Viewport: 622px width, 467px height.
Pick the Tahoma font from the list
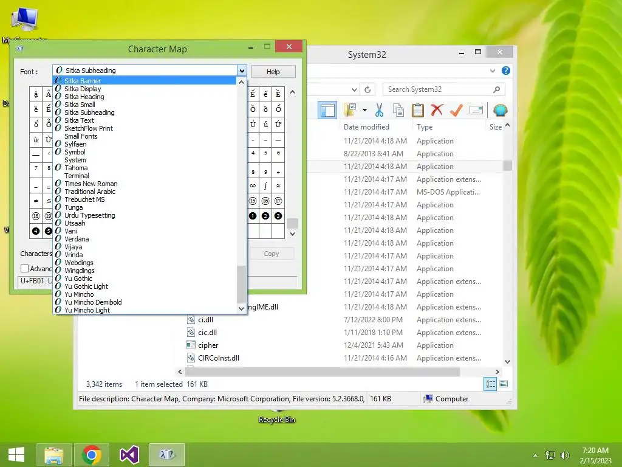145,168
